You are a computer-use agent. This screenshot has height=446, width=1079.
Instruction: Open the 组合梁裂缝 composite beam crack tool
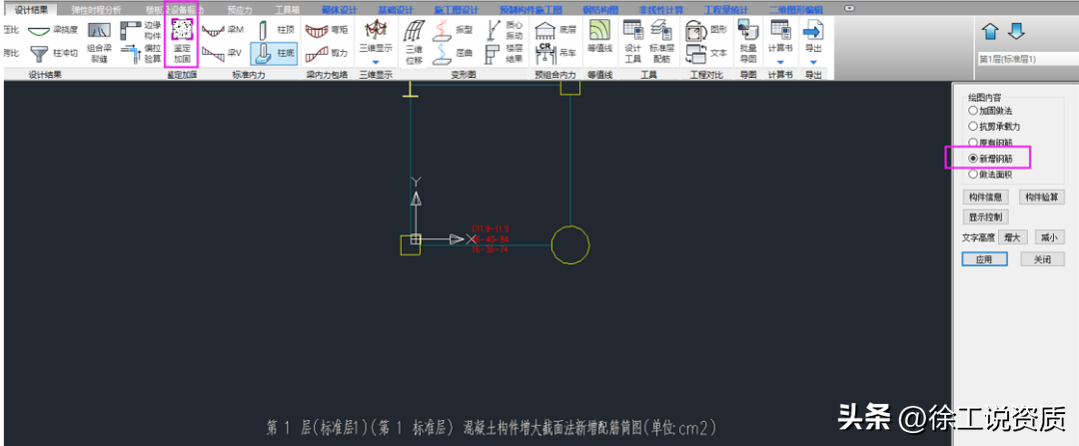99,43
